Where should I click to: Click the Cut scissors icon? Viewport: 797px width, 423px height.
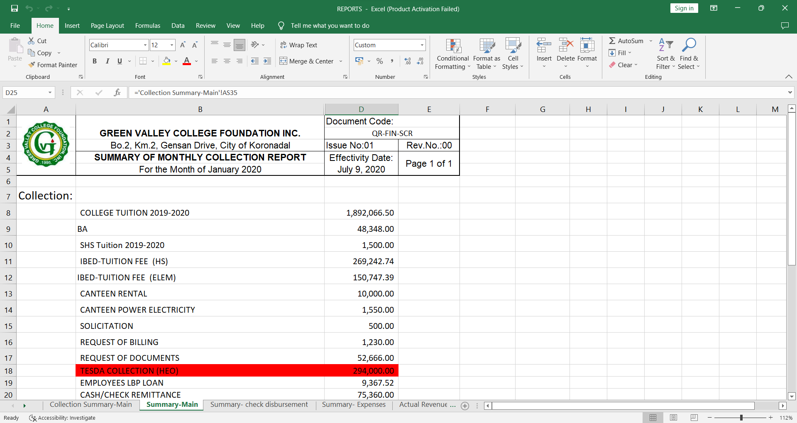31,41
